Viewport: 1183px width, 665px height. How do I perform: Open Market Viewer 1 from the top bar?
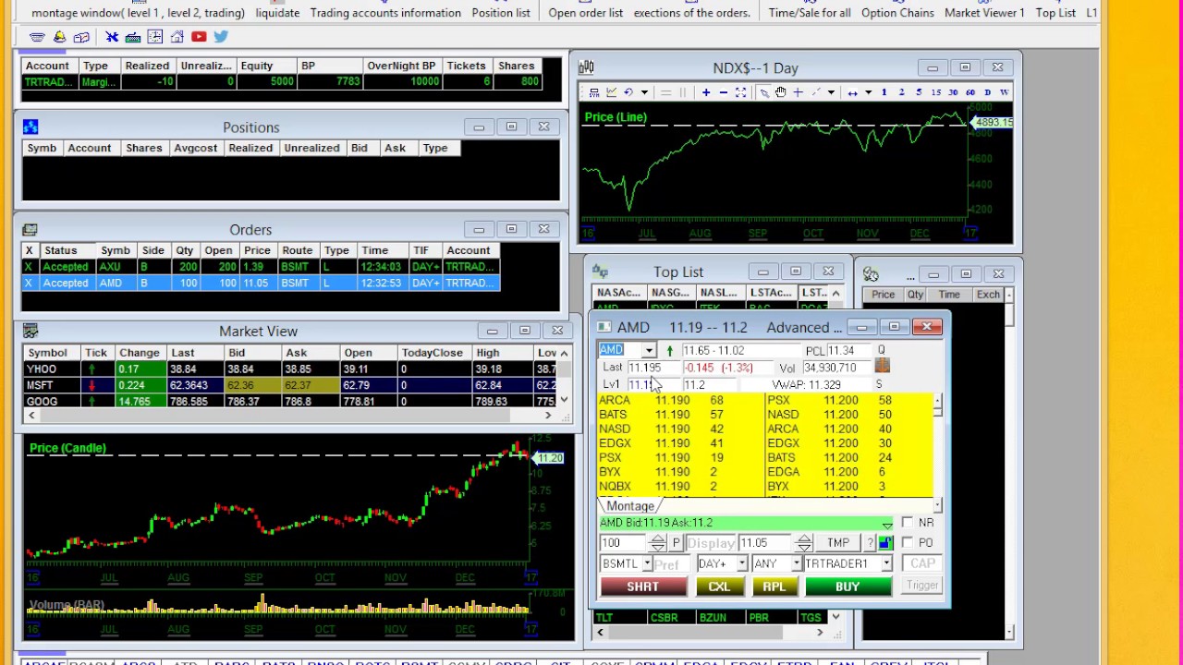(984, 13)
